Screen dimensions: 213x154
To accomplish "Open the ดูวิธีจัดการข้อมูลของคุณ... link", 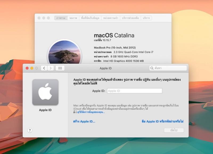I will pyautogui.click(x=91, y=112).
